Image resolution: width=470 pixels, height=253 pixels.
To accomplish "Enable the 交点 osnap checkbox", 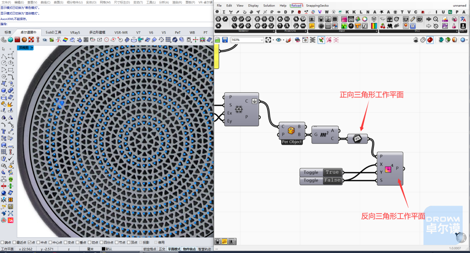I will pyautogui.click(x=66, y=242).
